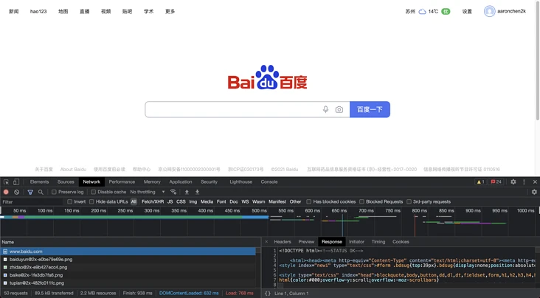Open the 新闻 news link

coord(14,11)
